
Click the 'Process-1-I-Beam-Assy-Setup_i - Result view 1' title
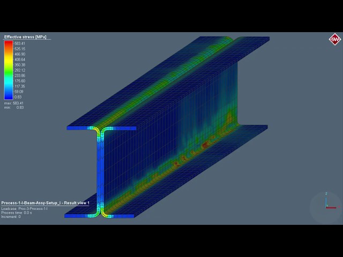45,203
